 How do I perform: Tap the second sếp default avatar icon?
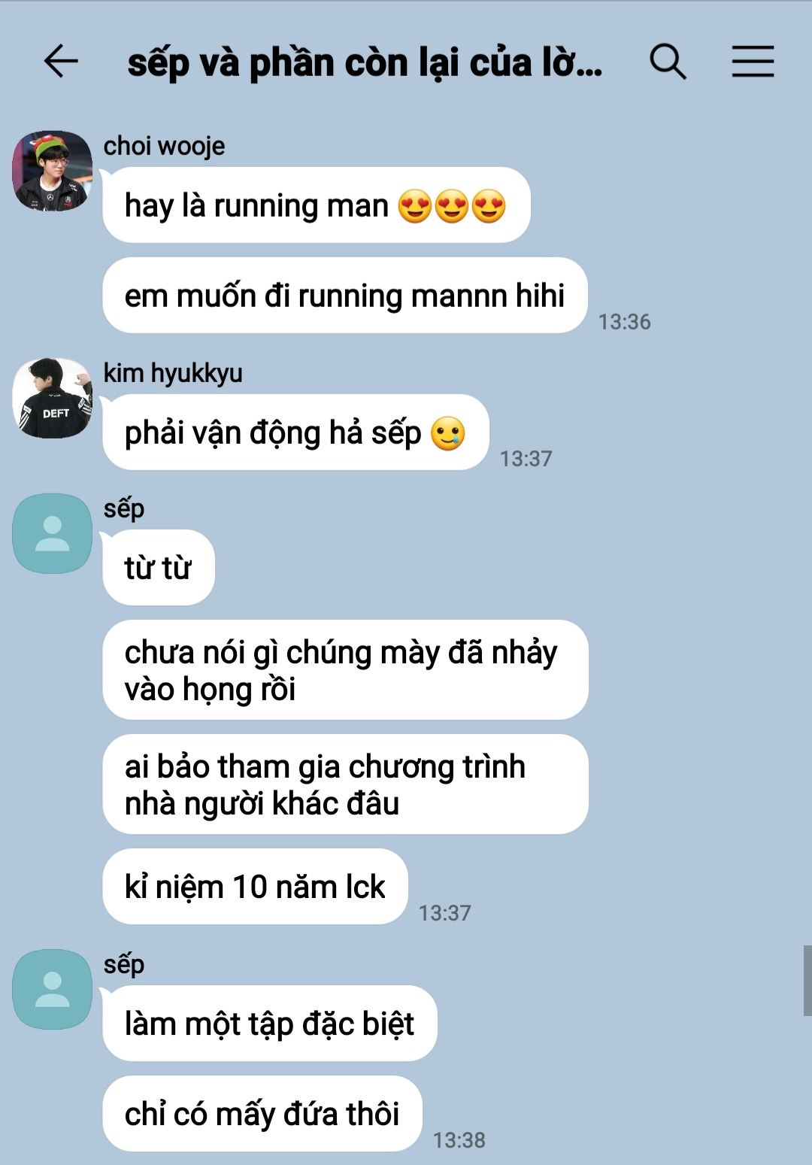click(52, 989)
